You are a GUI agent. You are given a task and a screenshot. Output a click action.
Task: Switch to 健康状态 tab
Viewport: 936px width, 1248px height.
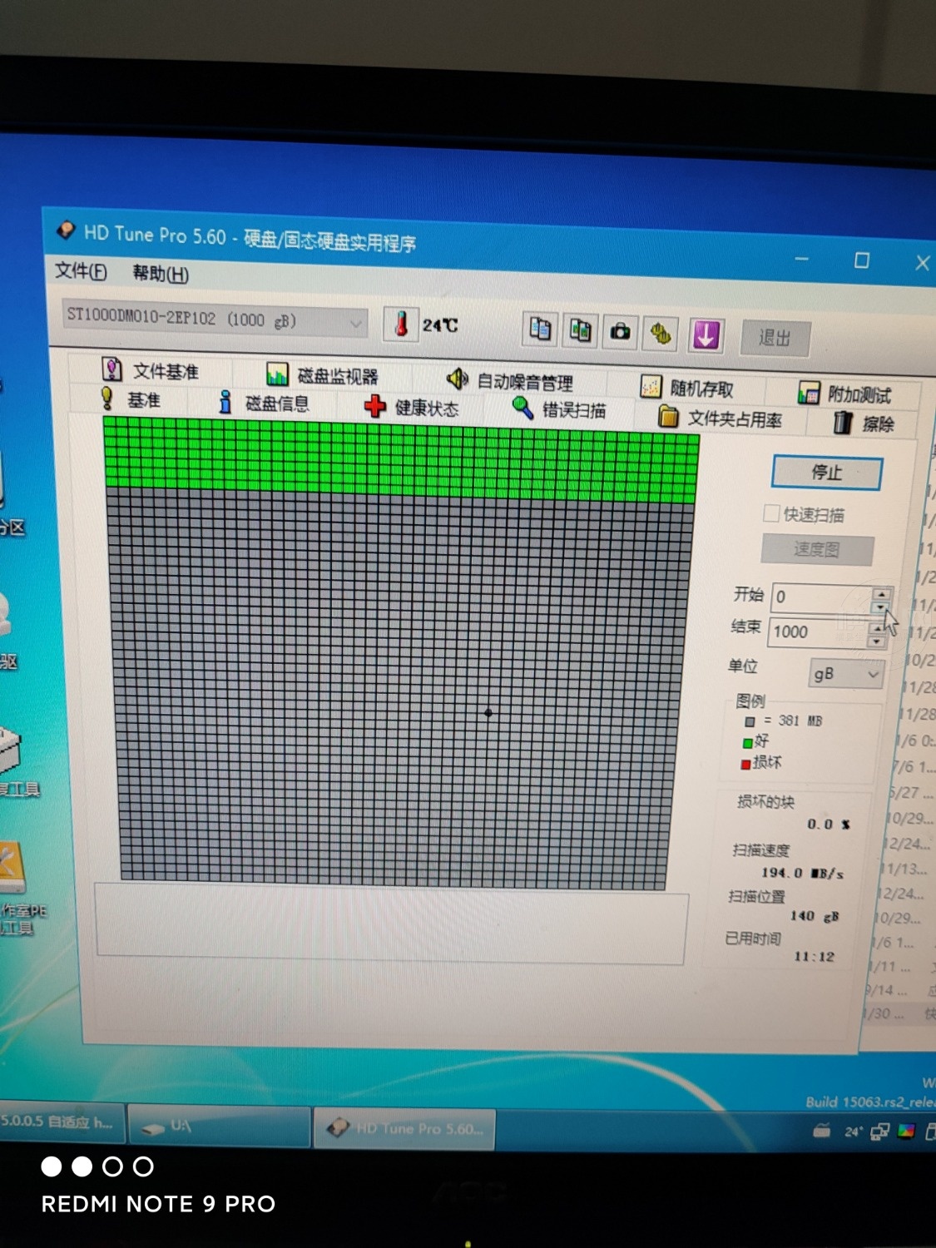[412, 408]
